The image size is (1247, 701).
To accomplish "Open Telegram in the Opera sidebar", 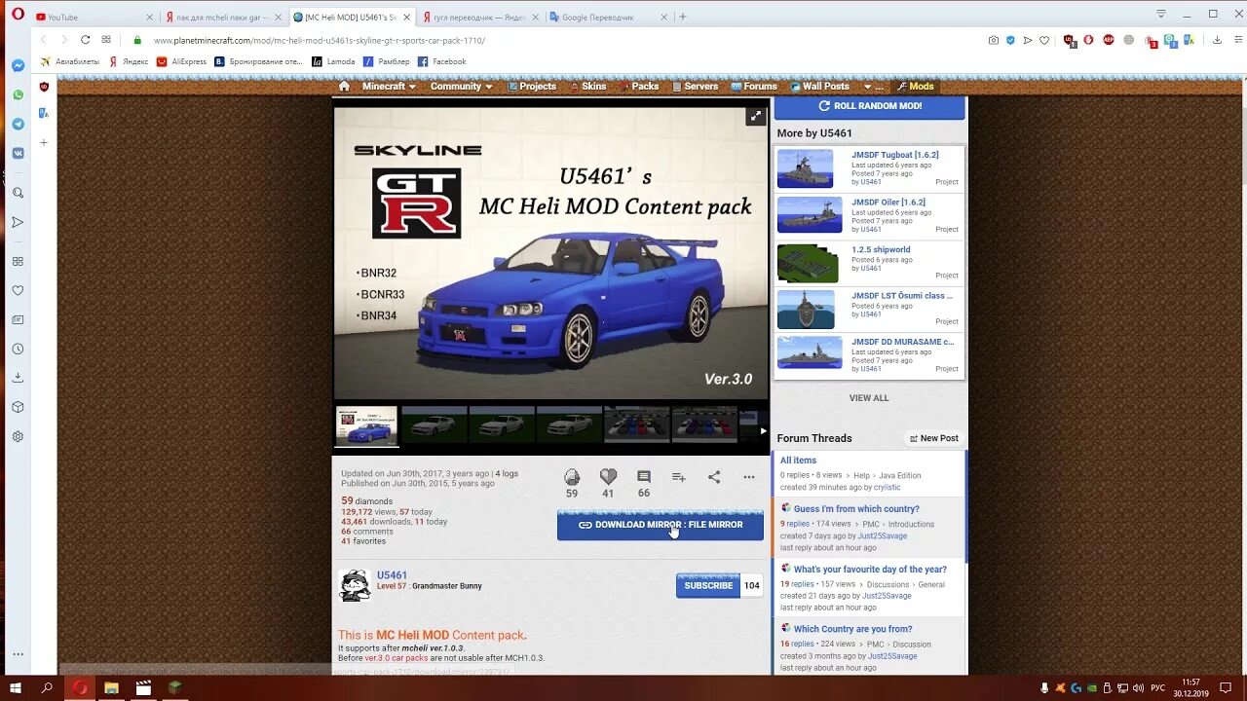I will [x=18, y=124].
